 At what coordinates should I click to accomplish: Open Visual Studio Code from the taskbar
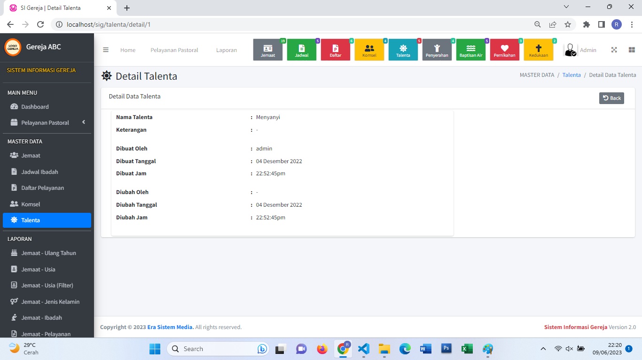363,349
